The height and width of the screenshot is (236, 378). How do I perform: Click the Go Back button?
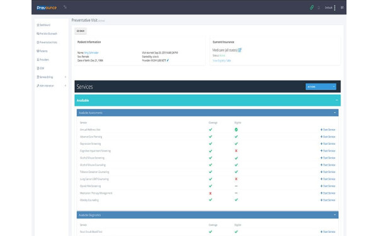tap(81, 31)
